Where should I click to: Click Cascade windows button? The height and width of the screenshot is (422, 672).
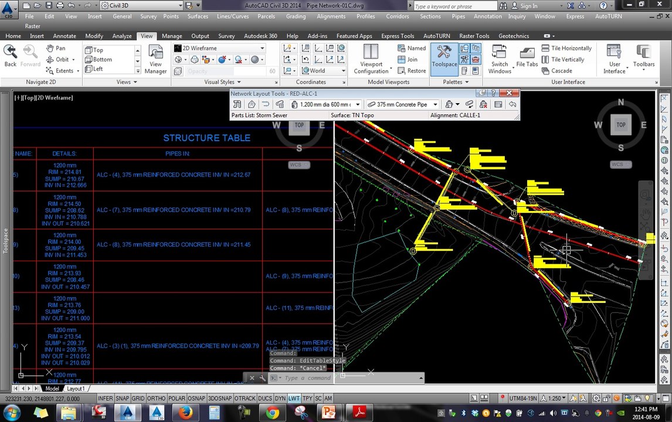556,71
